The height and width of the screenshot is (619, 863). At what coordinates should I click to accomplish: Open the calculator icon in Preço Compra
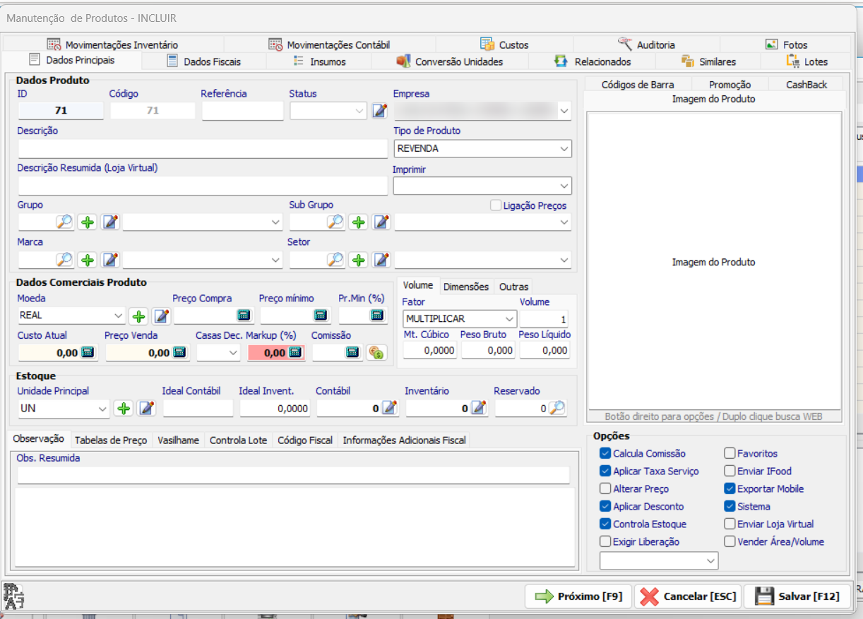[243, 315]
